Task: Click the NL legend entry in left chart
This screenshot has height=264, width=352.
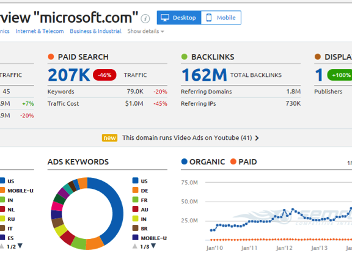Action: coord(8,209)
